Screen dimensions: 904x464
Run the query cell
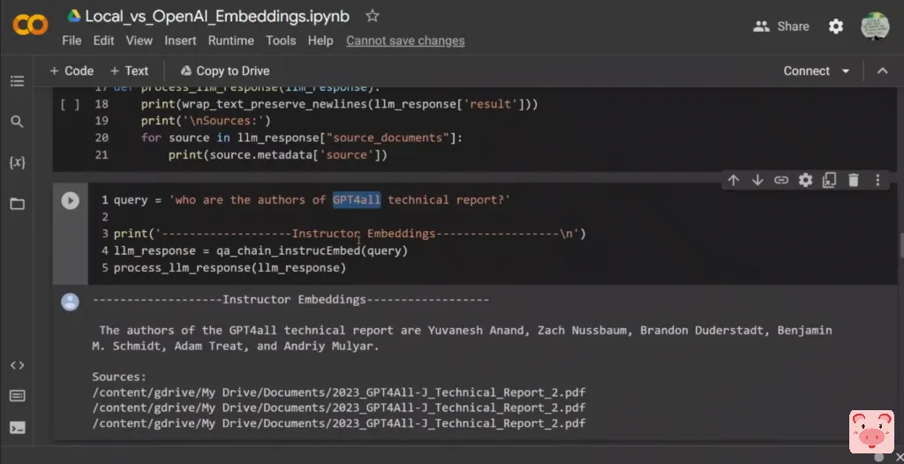71,200
